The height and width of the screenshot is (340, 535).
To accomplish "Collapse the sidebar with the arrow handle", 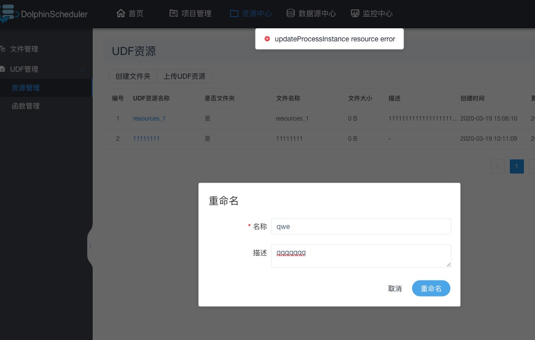I will [x=90, y=246].
